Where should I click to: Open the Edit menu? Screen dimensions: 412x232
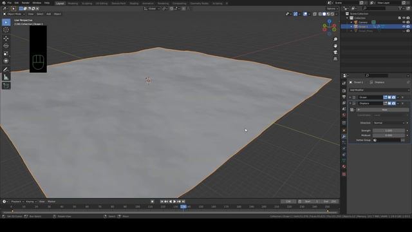coord(17,3)
